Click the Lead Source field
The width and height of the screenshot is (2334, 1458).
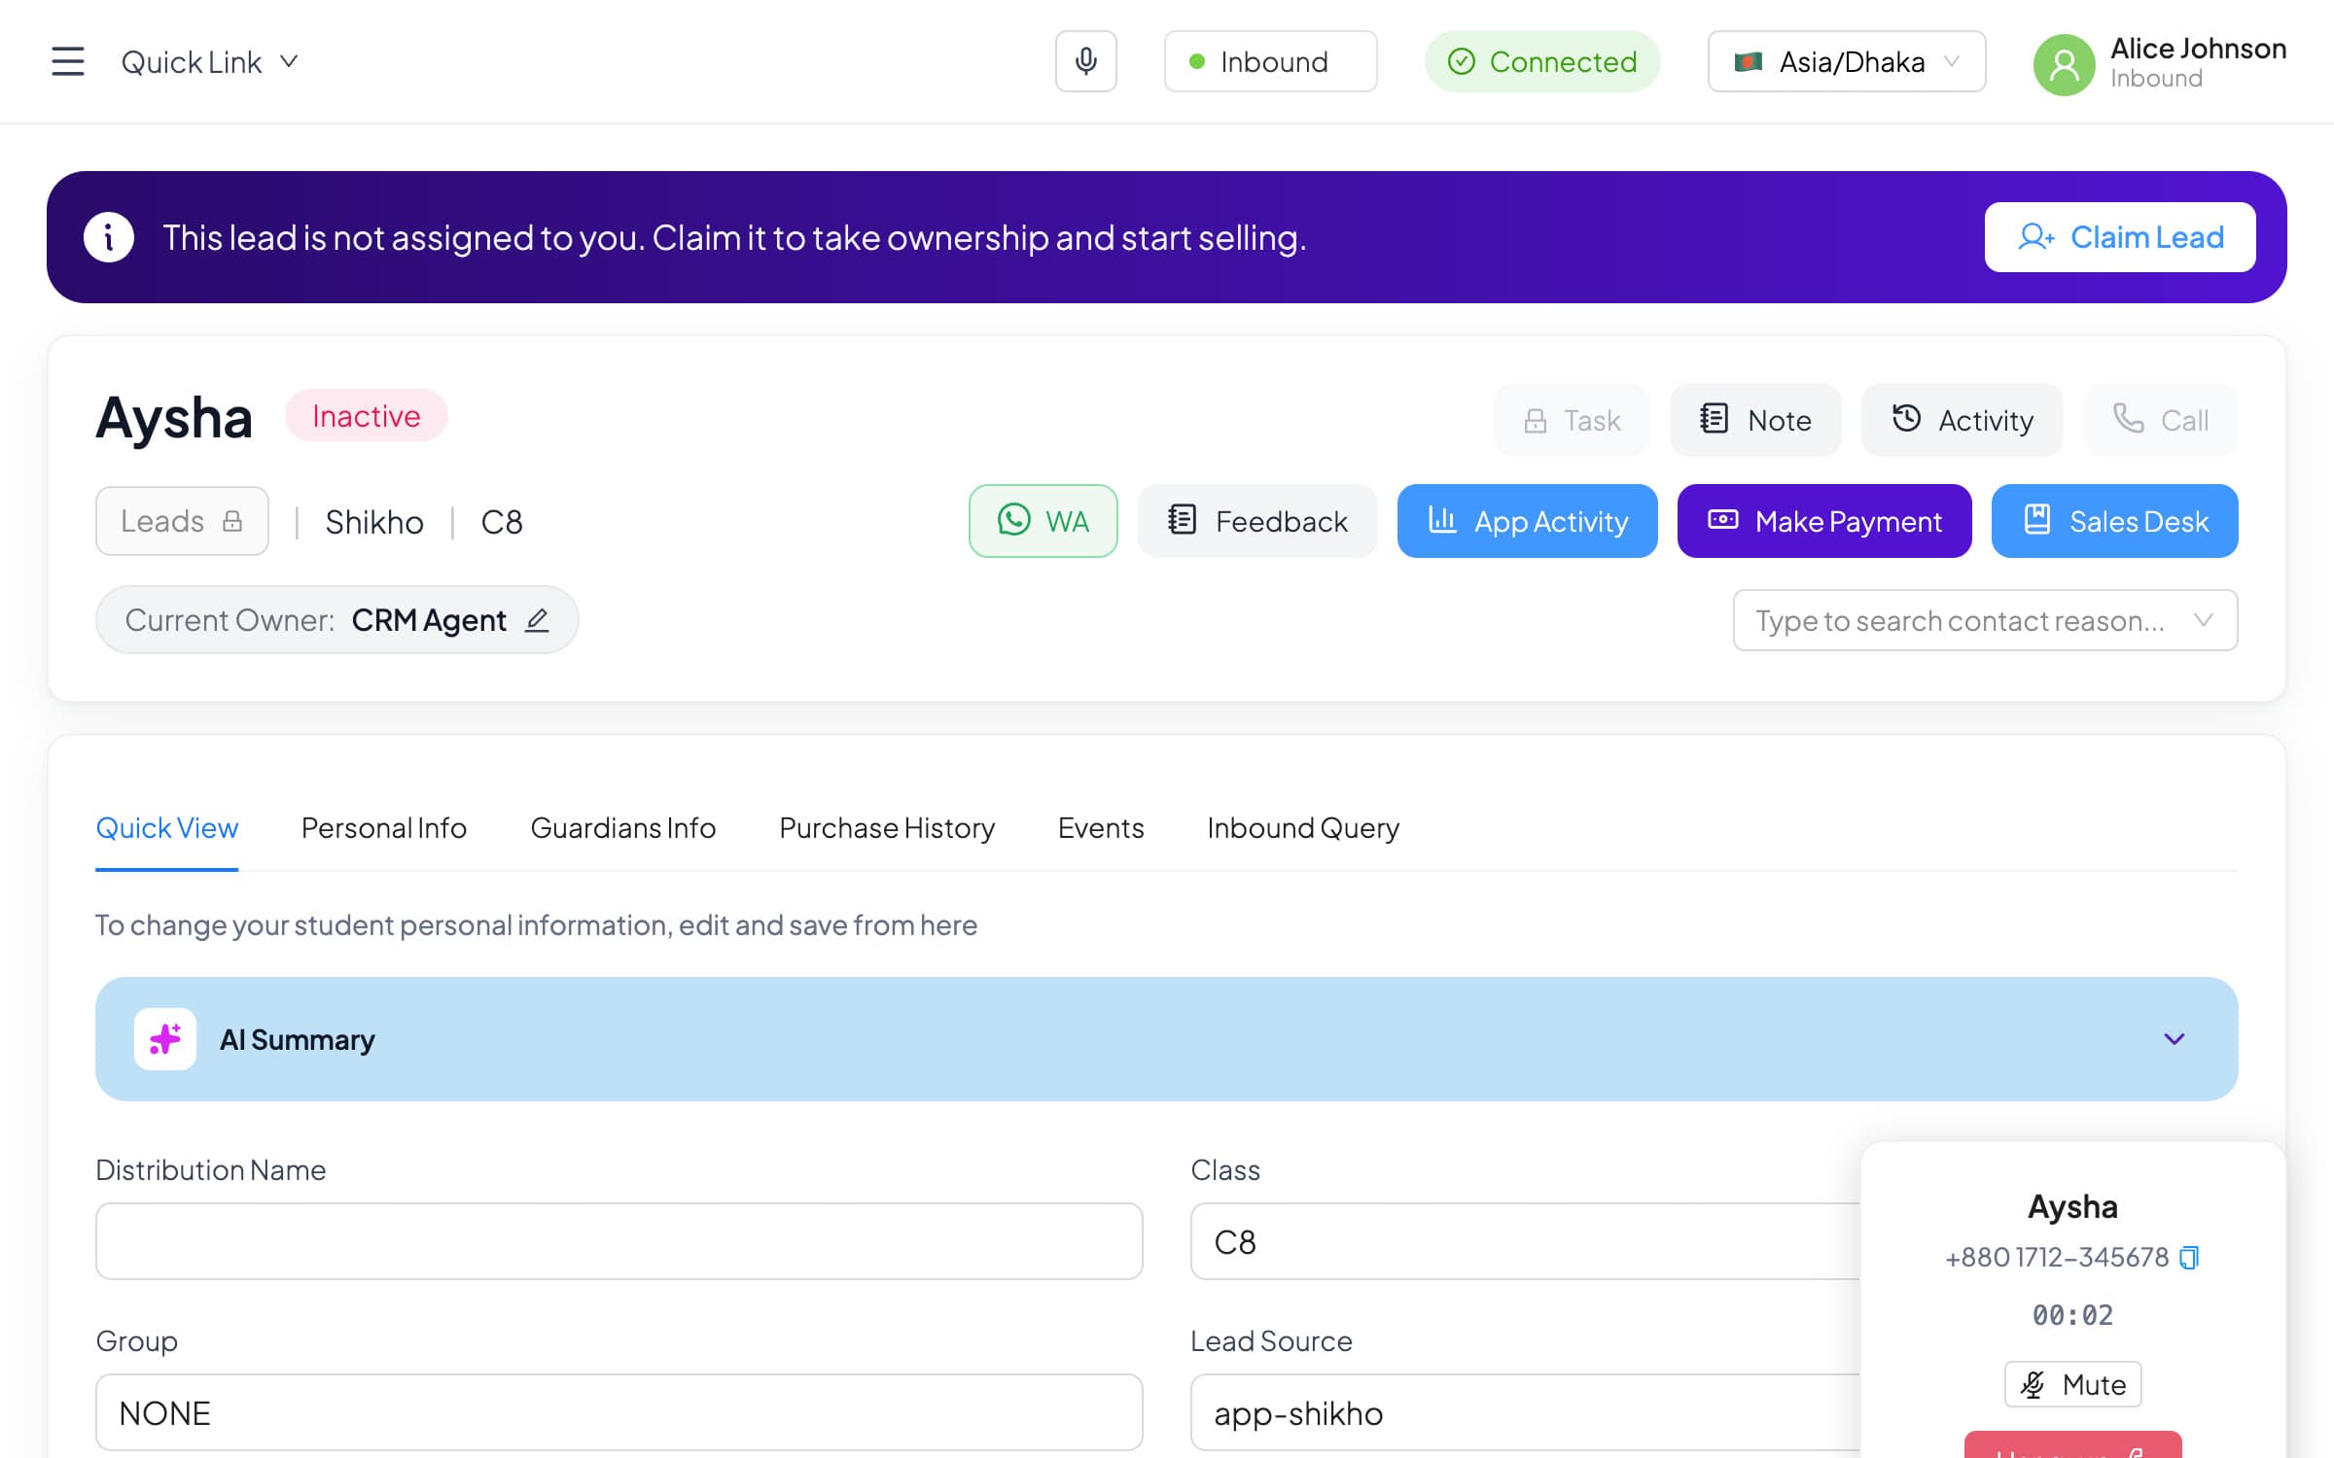coord(1525,1412)
